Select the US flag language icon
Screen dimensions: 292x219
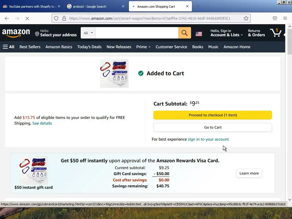tap(199, 34)
